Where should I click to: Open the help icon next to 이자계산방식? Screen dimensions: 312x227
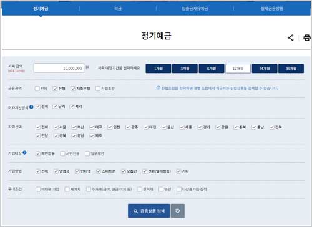(x=31, y=107)
